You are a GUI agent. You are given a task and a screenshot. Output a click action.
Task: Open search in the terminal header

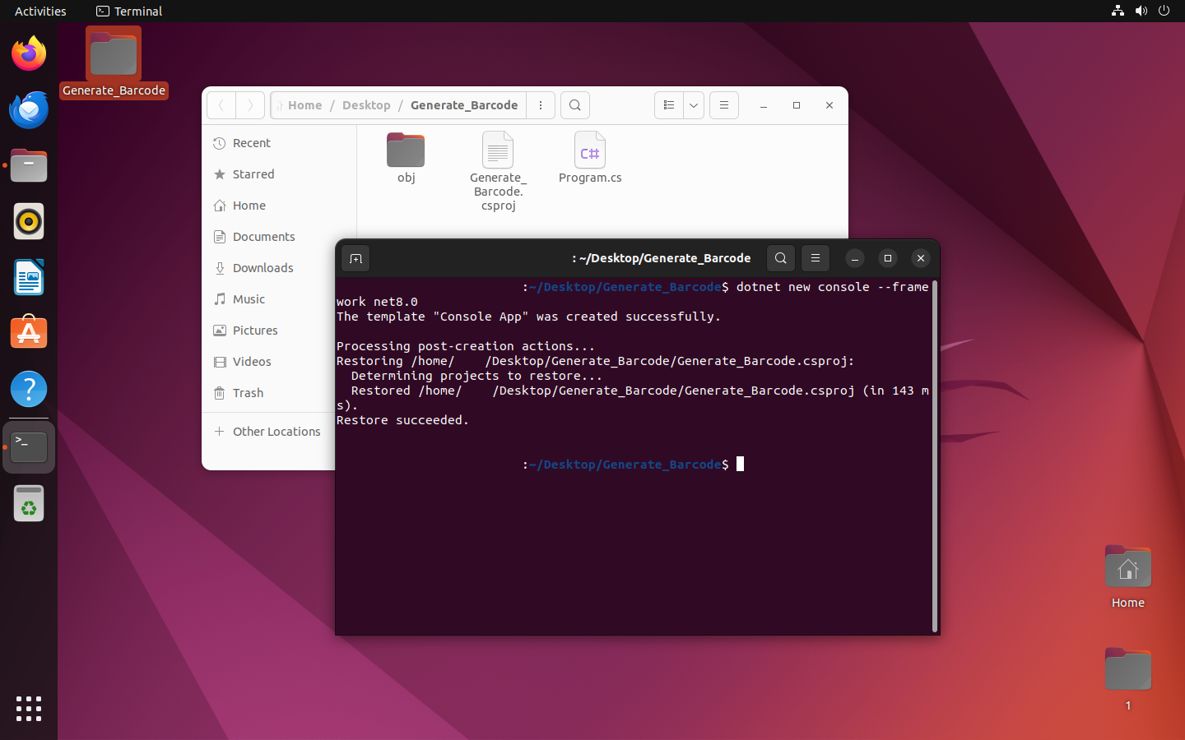tap(780, 258)
